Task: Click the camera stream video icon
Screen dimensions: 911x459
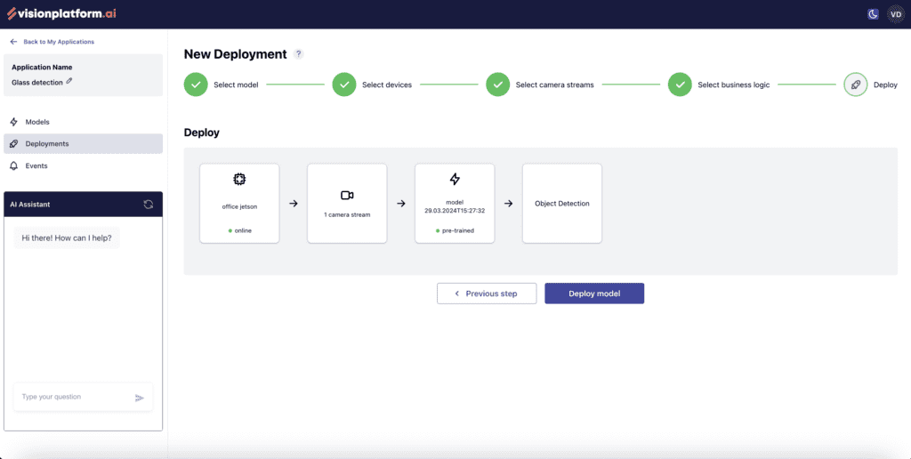Action: [347, 195]
